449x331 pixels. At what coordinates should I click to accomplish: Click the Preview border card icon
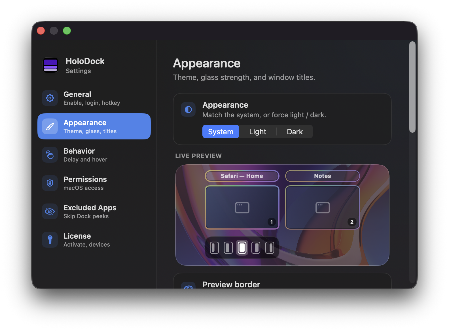coord(188,286)
